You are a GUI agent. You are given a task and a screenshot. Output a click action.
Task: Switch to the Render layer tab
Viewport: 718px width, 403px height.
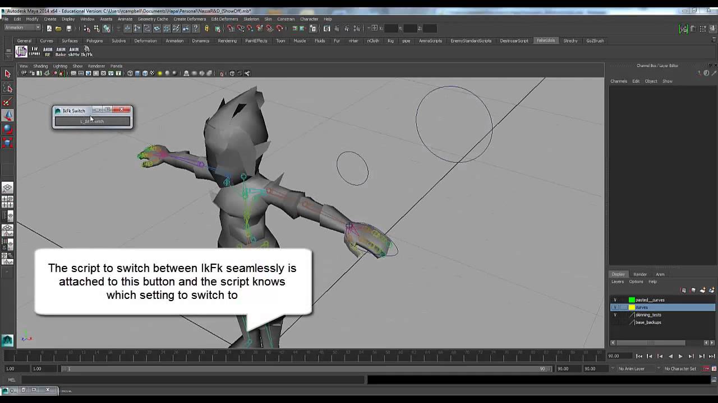(x=640, y=274)
